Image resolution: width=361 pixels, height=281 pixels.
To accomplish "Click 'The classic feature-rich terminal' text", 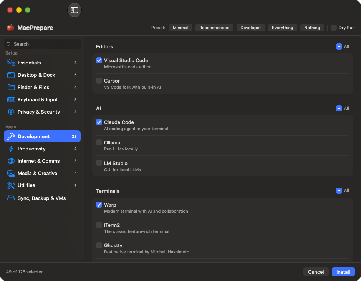I will [x=136, y=231].
